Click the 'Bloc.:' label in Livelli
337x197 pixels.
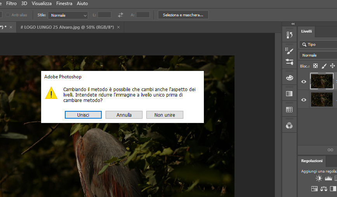[x=305, y=66]
